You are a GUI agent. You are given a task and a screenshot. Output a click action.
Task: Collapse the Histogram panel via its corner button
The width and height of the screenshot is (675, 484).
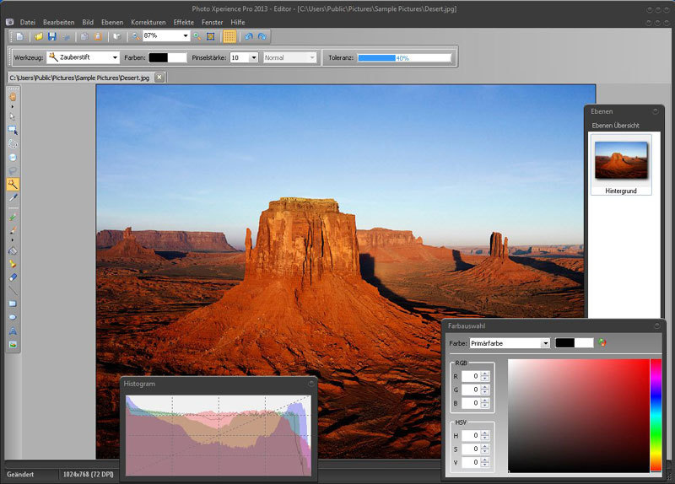310,383
